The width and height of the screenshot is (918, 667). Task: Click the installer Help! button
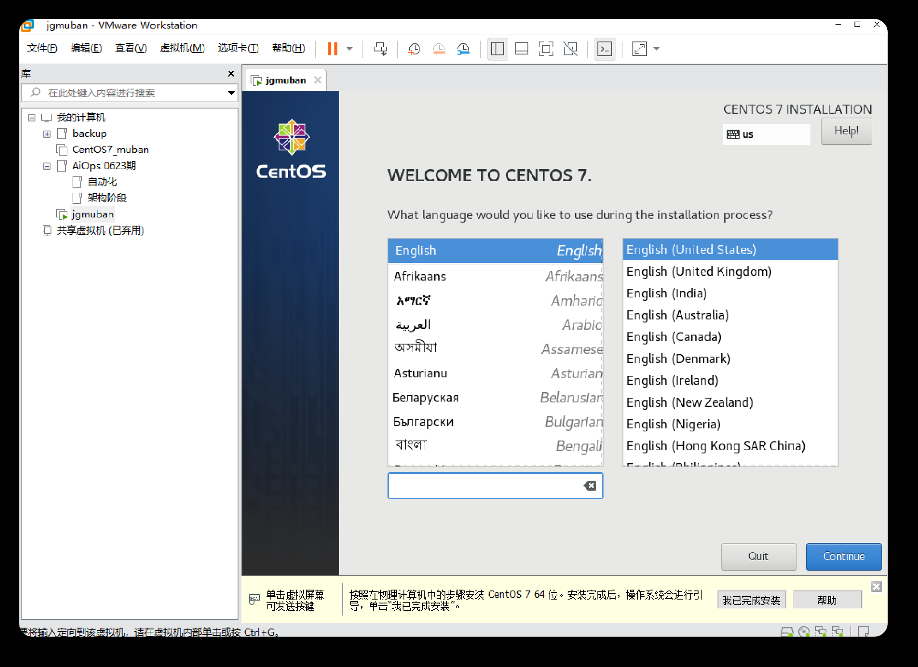[x=846, y=131]
